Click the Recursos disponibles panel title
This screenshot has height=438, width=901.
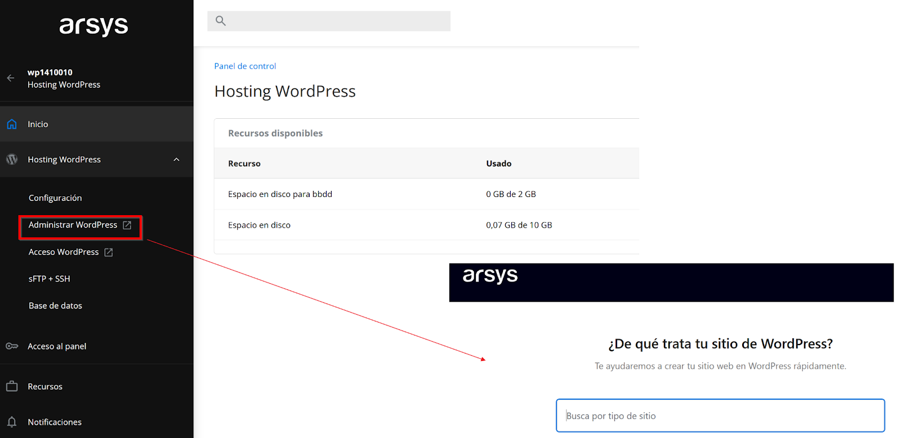[x=275, y=133]
